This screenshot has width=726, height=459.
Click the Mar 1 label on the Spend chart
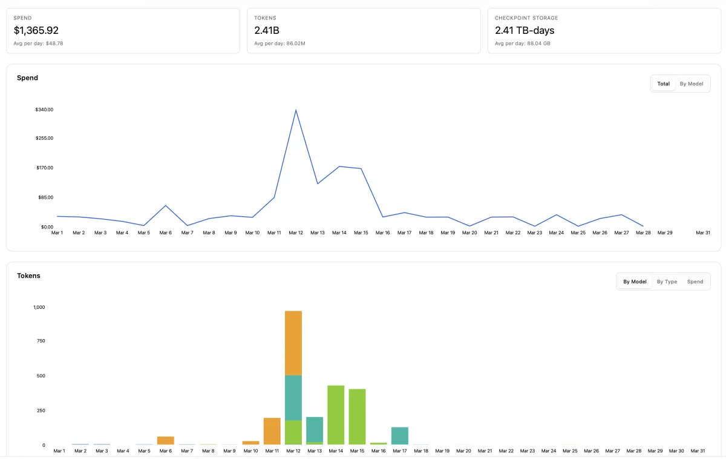57,233
